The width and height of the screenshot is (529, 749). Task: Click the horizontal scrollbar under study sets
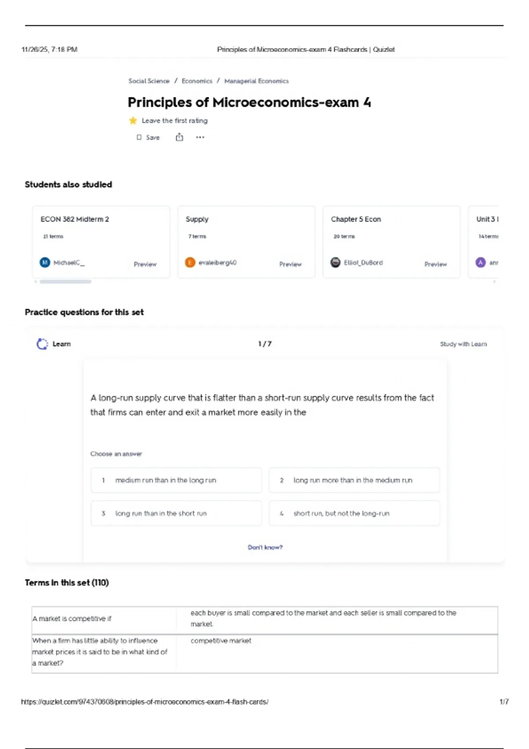pos(66,282)
